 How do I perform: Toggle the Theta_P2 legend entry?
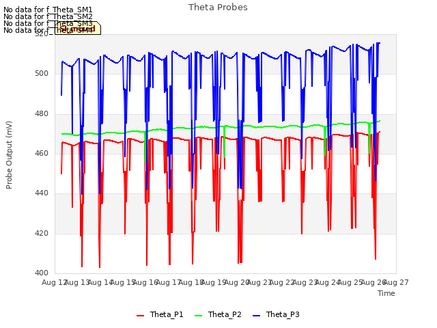[x=218, y=314]
